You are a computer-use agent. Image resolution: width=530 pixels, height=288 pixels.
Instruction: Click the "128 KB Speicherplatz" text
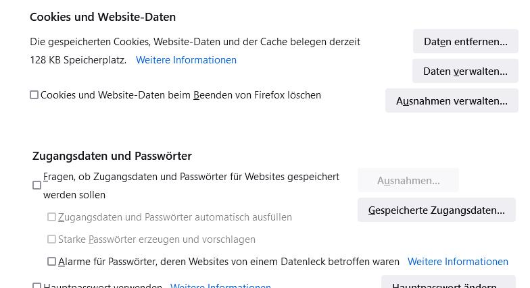78,60
